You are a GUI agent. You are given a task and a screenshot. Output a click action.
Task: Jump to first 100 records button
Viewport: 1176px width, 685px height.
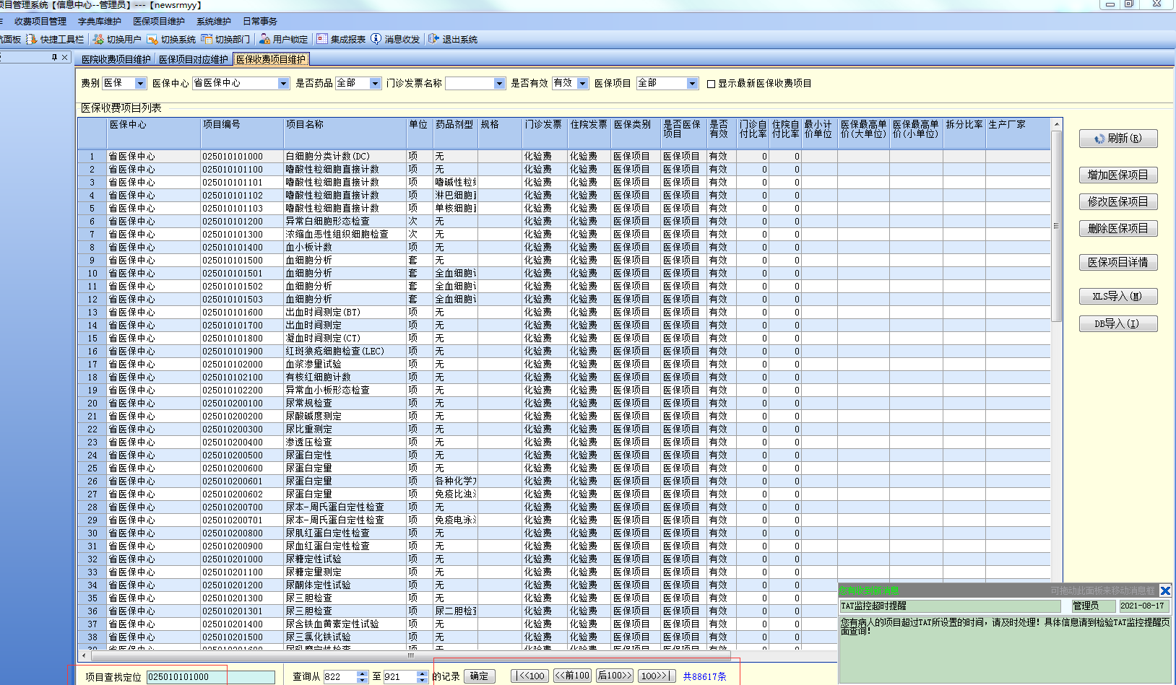(529, 676)
